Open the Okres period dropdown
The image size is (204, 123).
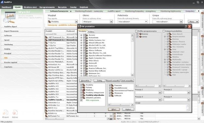[x=111, y=21]
